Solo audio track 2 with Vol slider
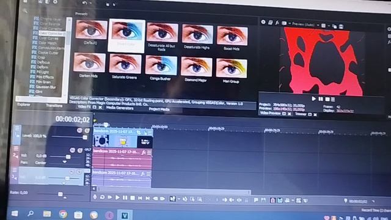Image resolution: width=391 pixels, height=220 pixels. (80, 150)
